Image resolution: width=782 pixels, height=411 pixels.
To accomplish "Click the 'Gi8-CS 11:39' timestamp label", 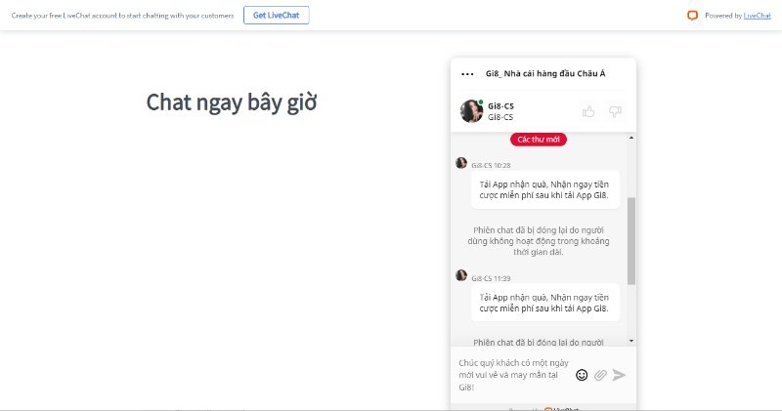I will [491, 278].
